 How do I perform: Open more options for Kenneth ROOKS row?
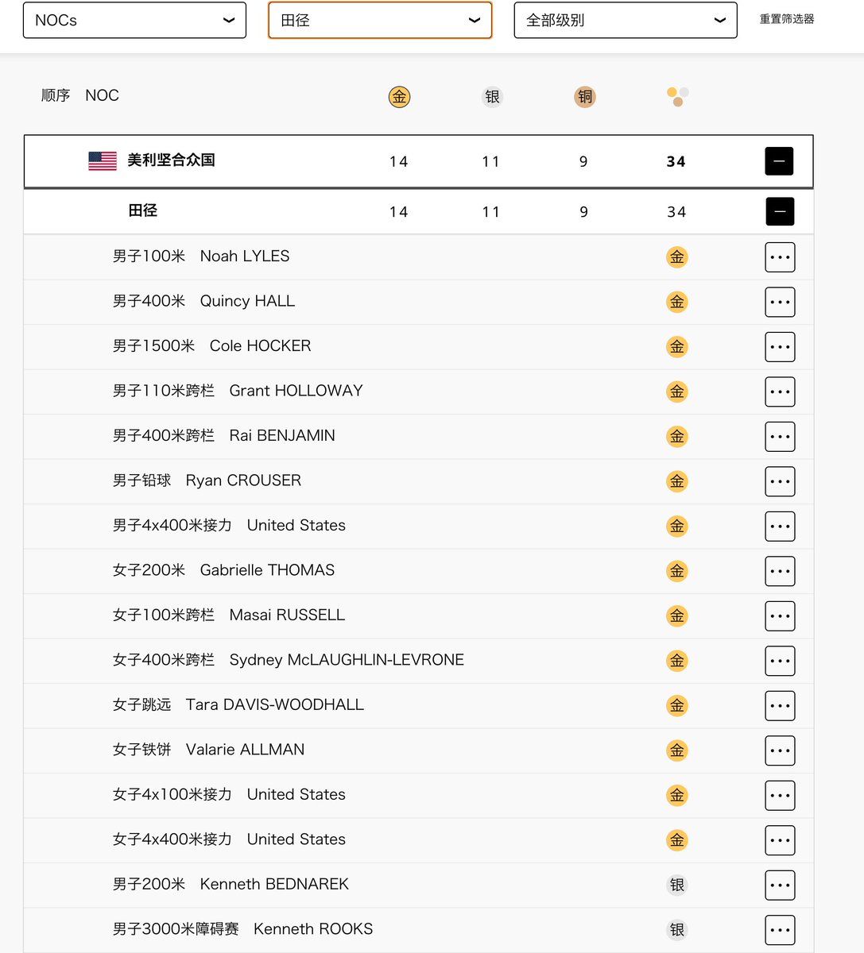[x=780, y=930]
